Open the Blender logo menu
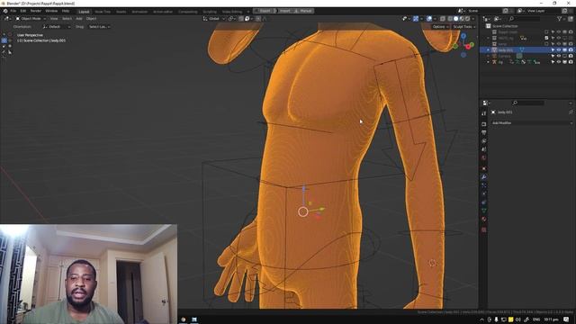The height and width of the screenshot is (324, 576). tap(5, 11)
